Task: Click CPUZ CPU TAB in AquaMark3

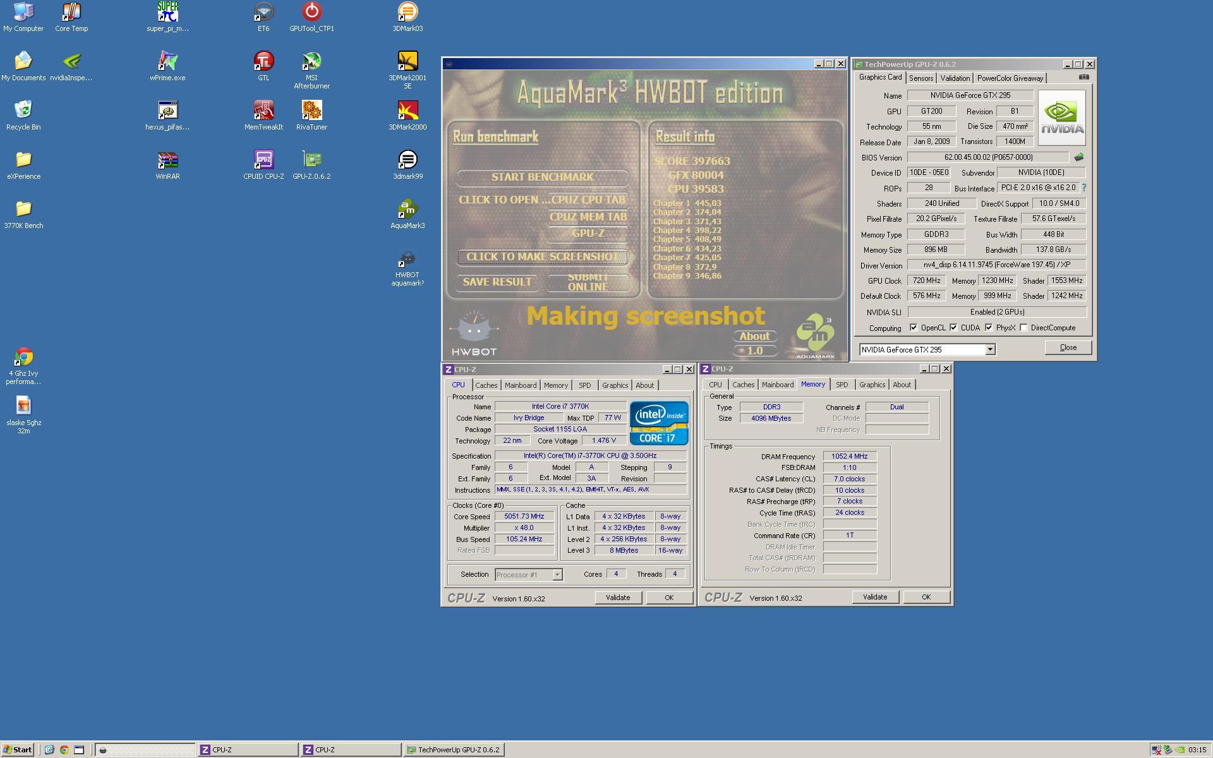Action: point(588,200)
